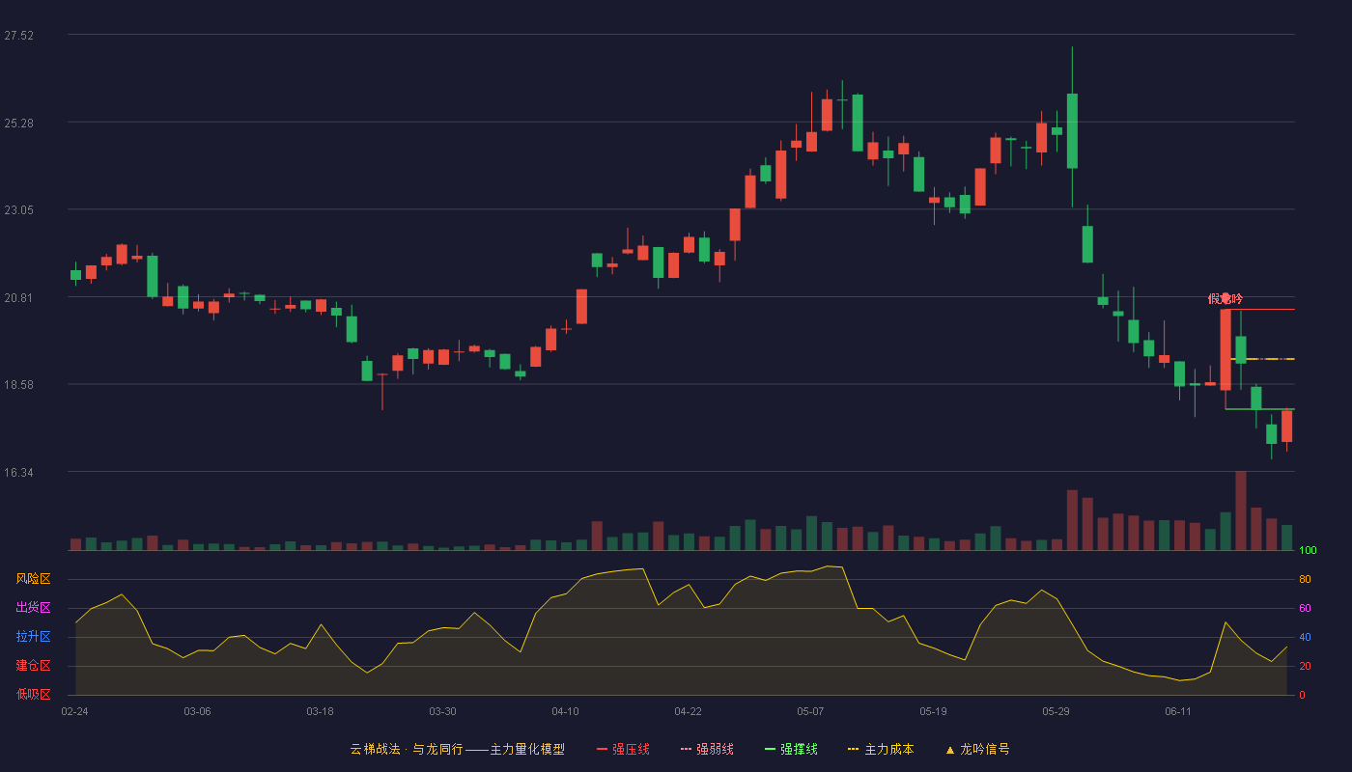Click the 80 indicator axis label
Image resolution: width=1352 pixels, height=772 pixels.
[x=1305, y=579]
